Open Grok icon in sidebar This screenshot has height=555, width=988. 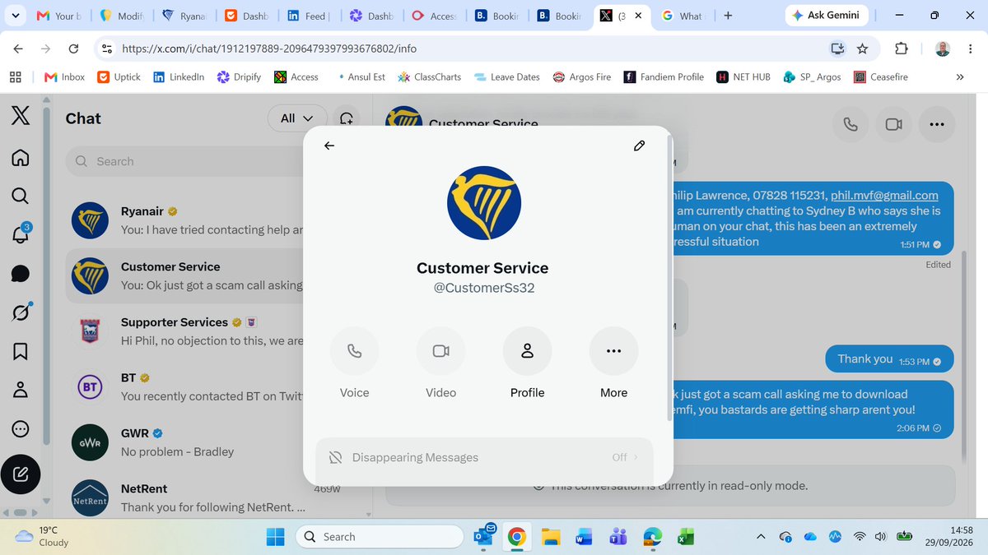(x=21, y=312)
